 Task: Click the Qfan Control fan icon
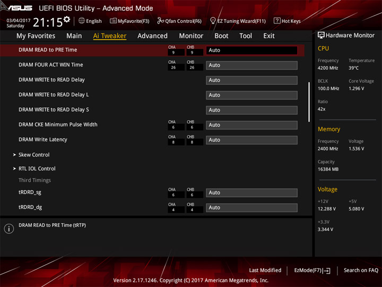click(x=160, y=21)
